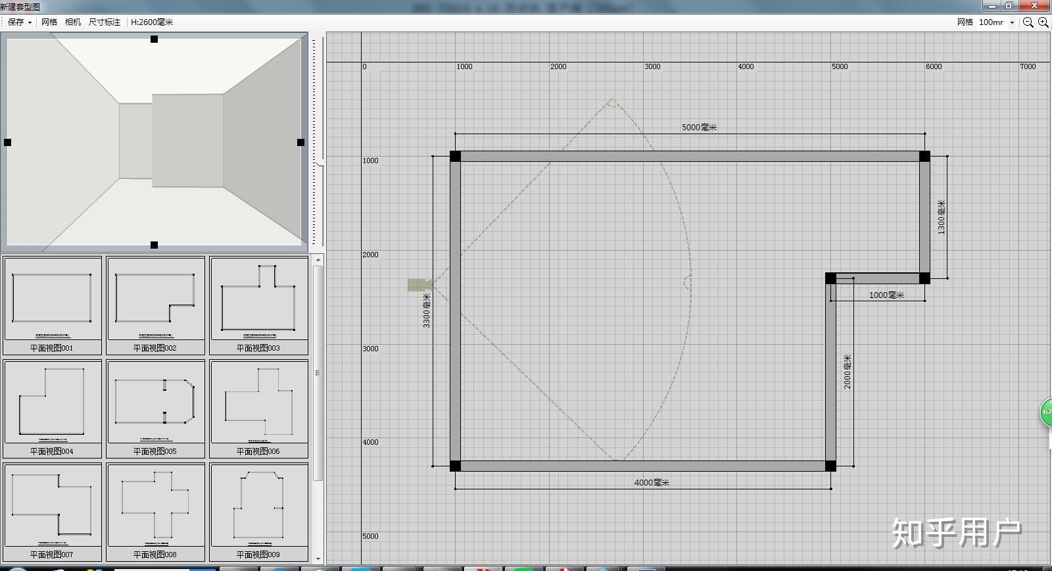Click the 4000毫米 dimension label
Viewport: 1052px width, 571px height.
click(652, 482)
